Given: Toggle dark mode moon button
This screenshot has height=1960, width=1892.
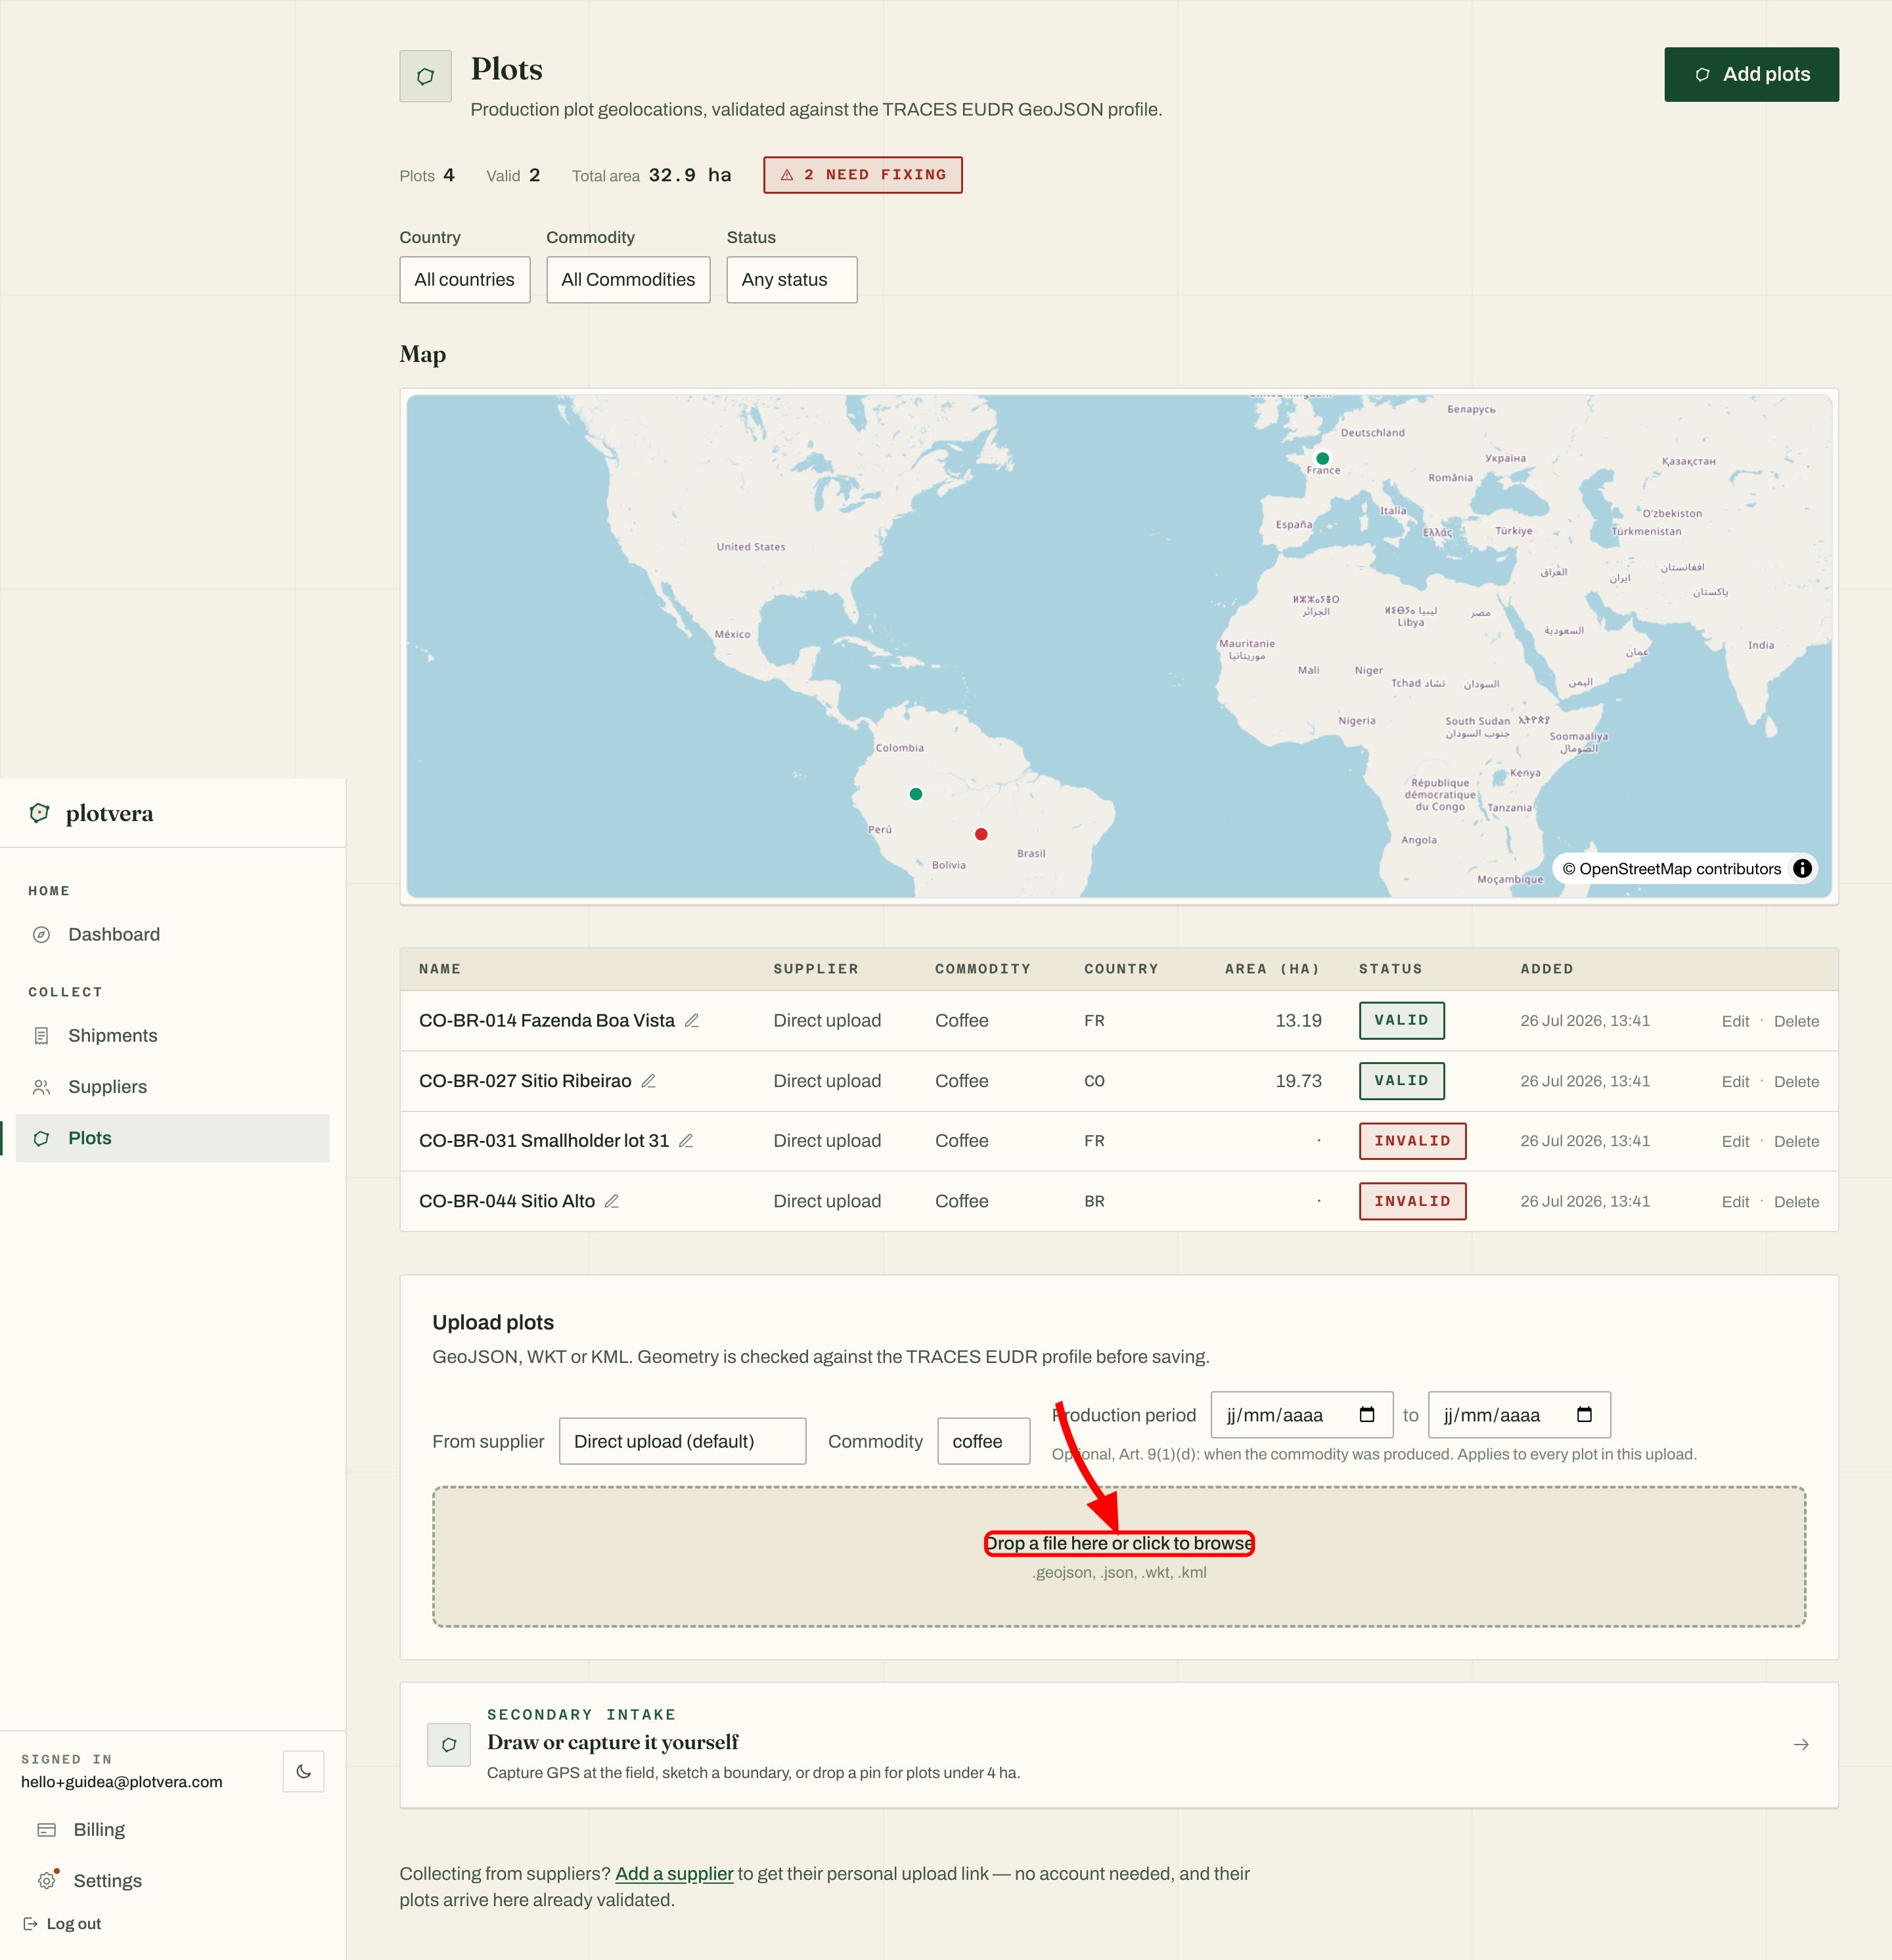Looking at the screenshot, I should (303, 1771).
